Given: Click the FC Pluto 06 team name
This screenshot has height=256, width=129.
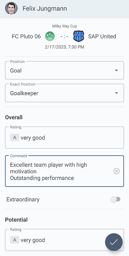Looking at the screenshot, I should [x=26, y=36].
